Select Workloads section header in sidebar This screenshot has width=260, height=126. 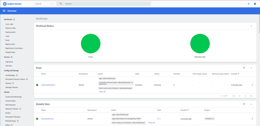tap(8, 19)
